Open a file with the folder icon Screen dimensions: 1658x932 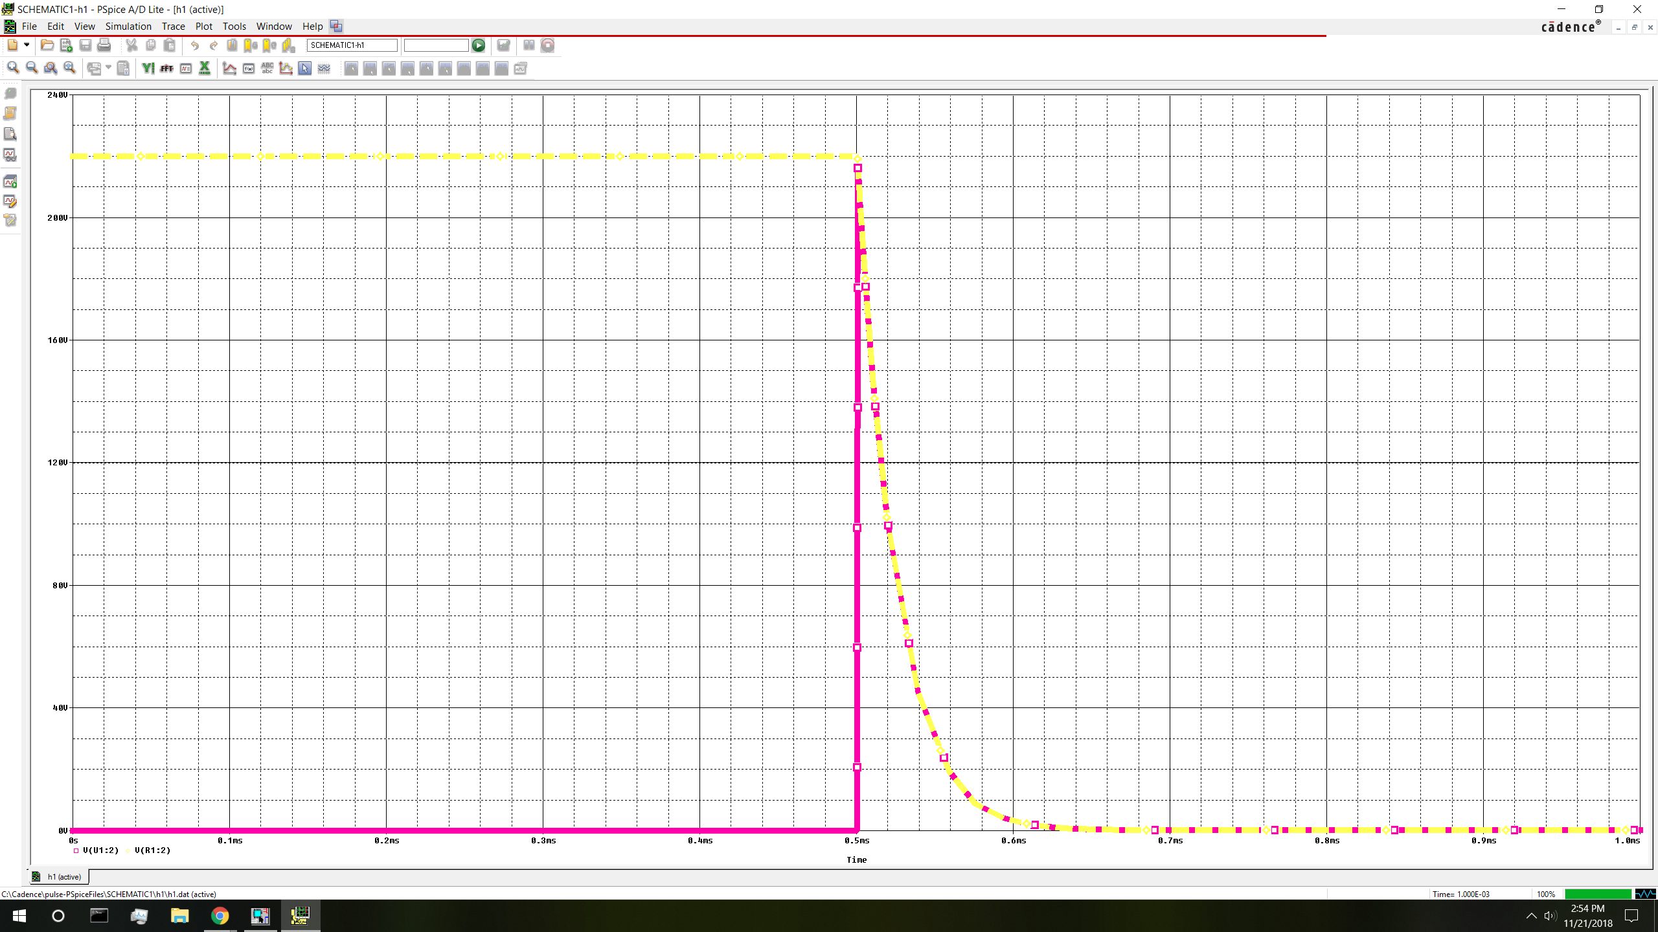coord(47,45)
